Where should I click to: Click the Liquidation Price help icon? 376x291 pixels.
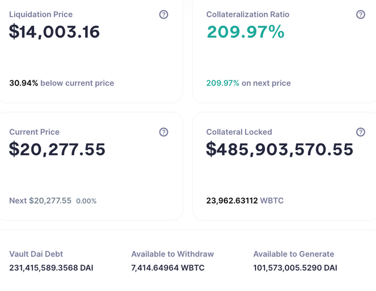(164, 15)
